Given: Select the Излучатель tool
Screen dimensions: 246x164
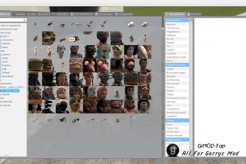Looking at the screenshot, I should 177,84.
